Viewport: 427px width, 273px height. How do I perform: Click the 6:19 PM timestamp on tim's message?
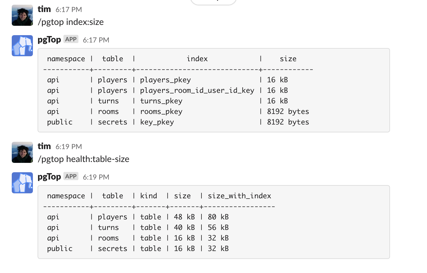coord(69,147)
